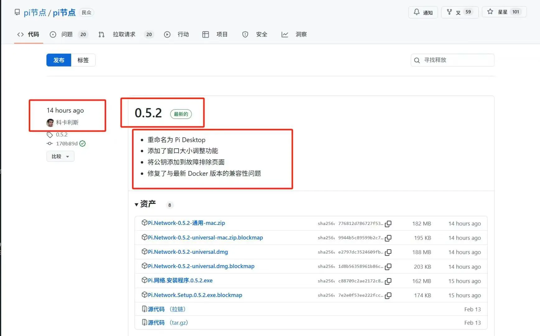Screen dimensions: 540x336
Task: Open the 问题 tab
Action: pyautogui.click(x=69, y=34)
